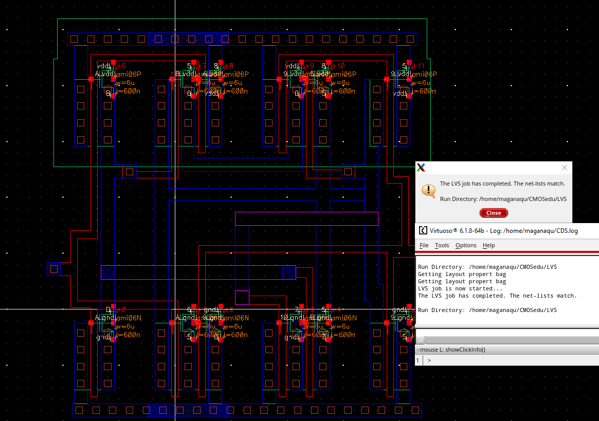Open the File menu in log window
The width and height of the screenshot is (599, 421).
click(x=424, y=245)
